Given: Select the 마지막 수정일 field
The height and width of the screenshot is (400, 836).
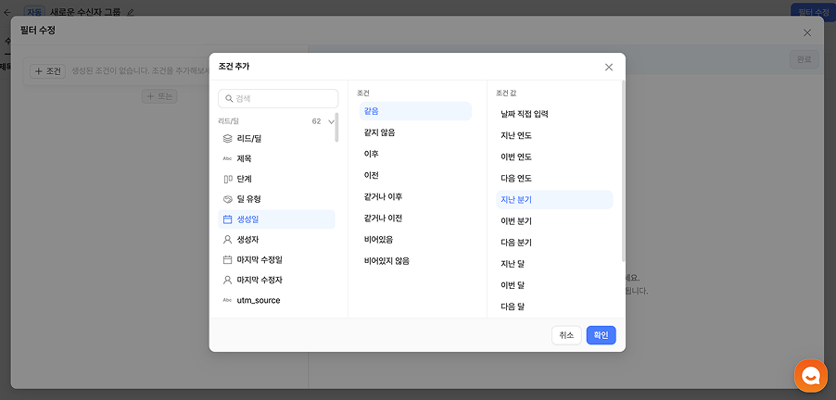Looking at the screenshot, I should 276,260.
